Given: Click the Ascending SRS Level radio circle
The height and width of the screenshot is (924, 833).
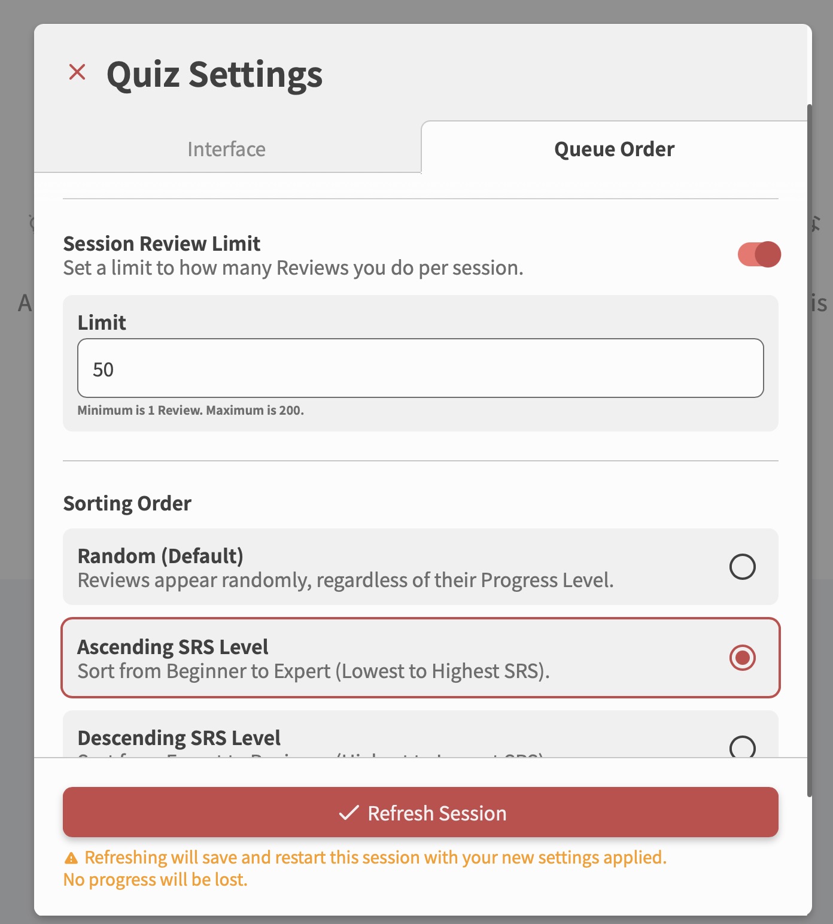Looking at the screenshot, I should [x=742, y=658].
